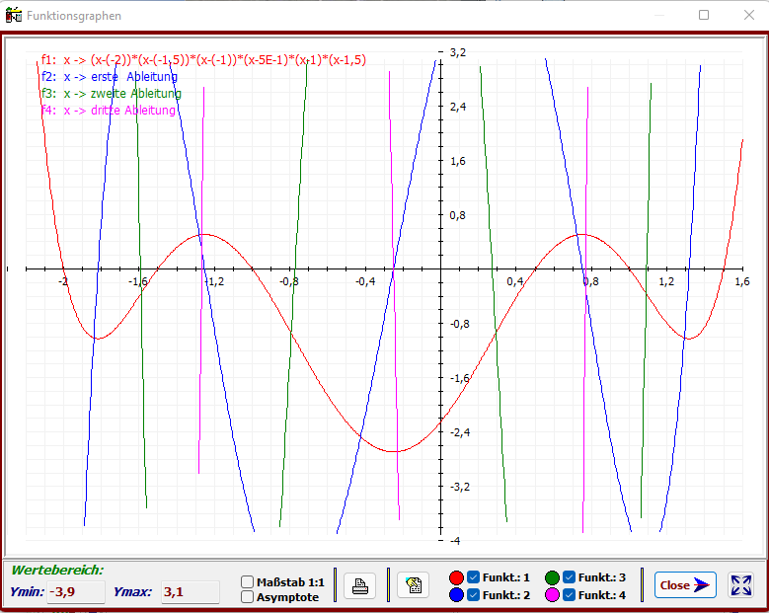The image size is (769, 613).
Task: Hide function 2 via its checkbox
Action: pyautogui.click(x=474, y=595)
